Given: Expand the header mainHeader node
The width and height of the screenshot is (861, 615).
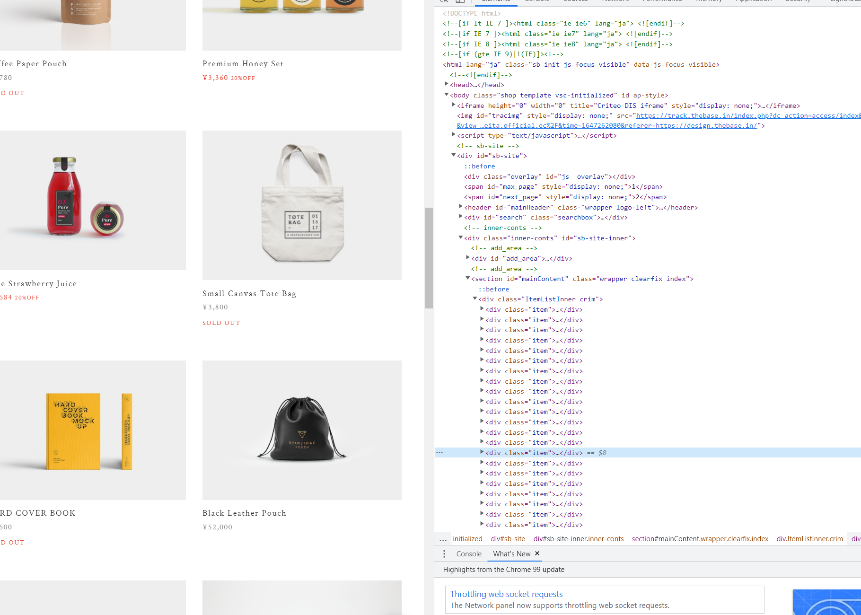Looking at the screenshot, I should coord(461,207).
